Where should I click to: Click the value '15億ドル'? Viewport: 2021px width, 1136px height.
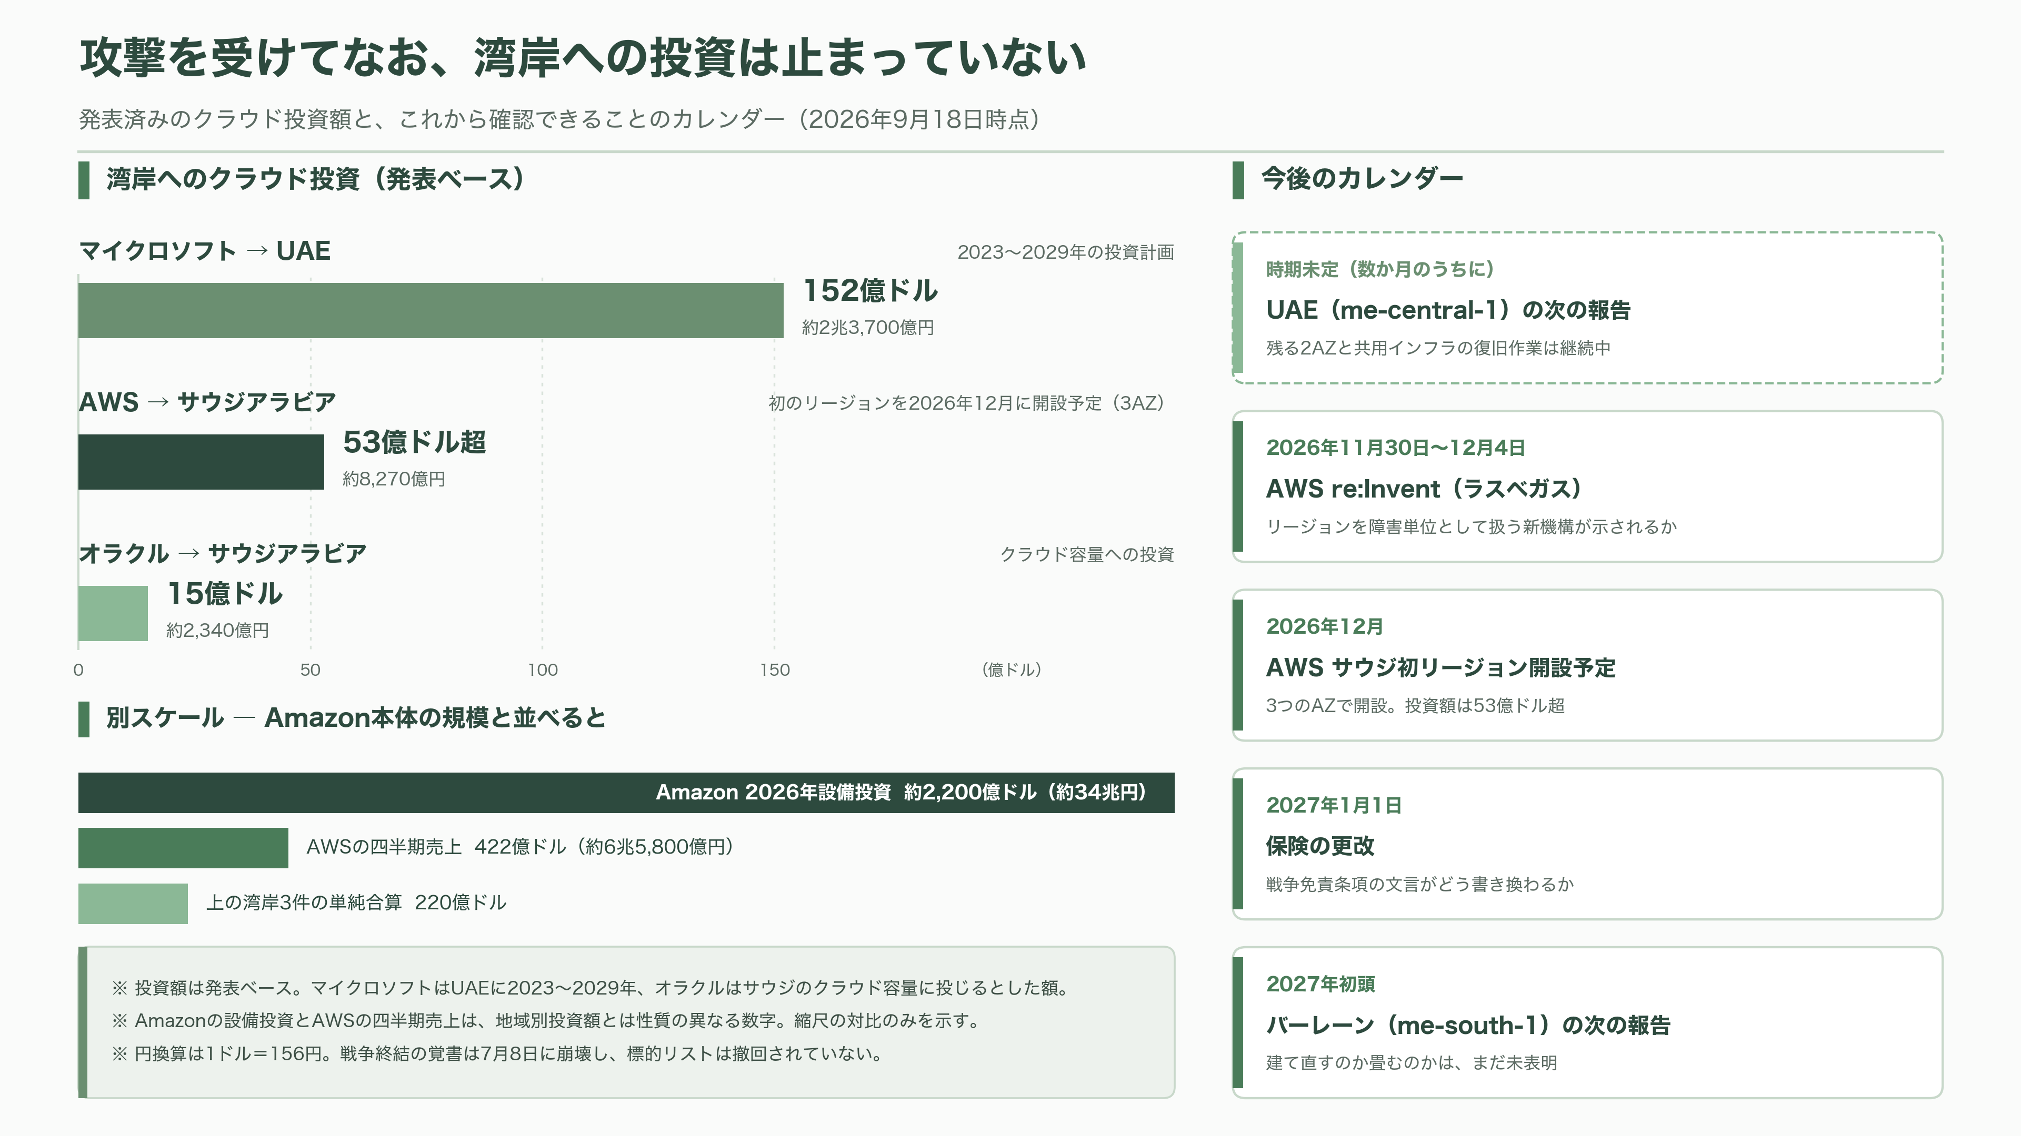(x=224, y=593)
